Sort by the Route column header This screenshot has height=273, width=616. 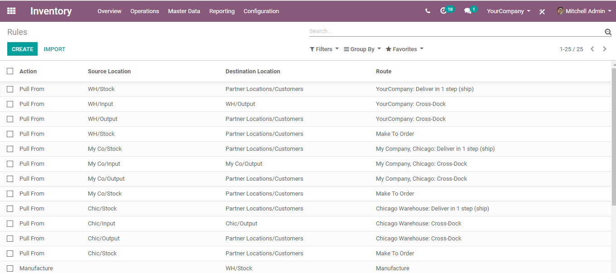[x=384, y=71]
